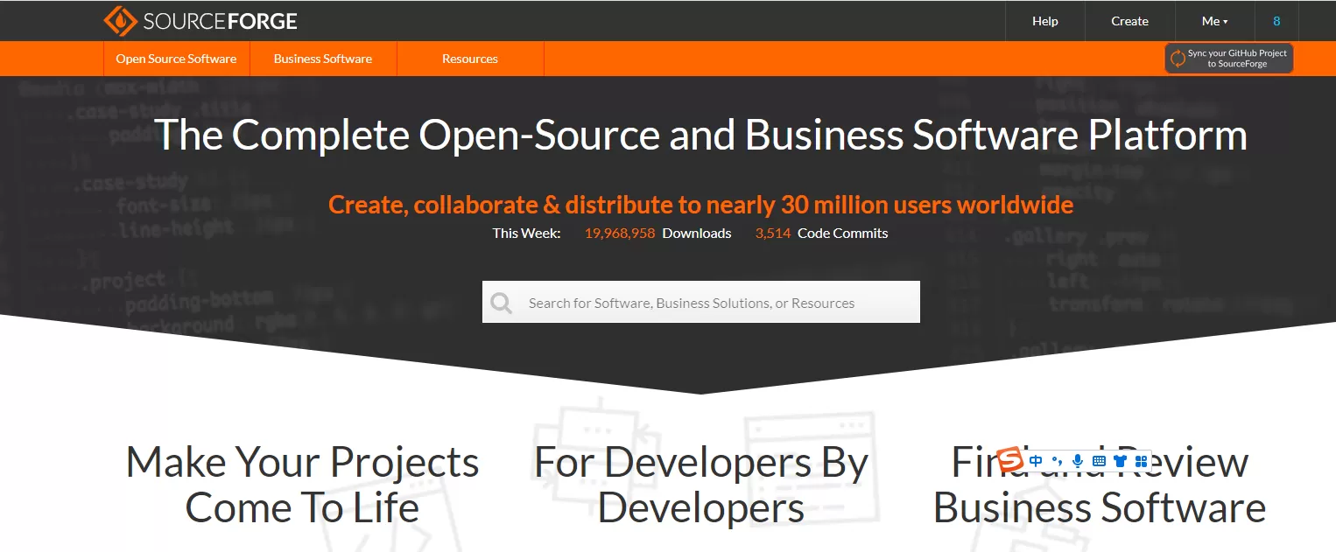Viewport: 1336px width, 552px height.
Task: Open the skin shirt icon on Sogou bar
Action: tap(1120, 461)
